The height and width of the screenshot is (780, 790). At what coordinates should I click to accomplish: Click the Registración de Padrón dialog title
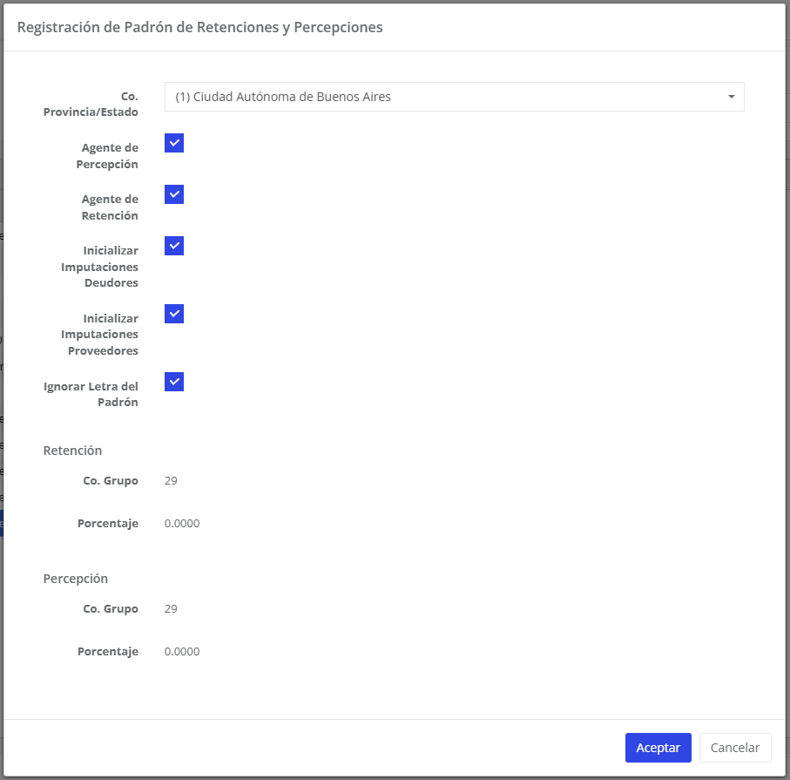(199, 27)
